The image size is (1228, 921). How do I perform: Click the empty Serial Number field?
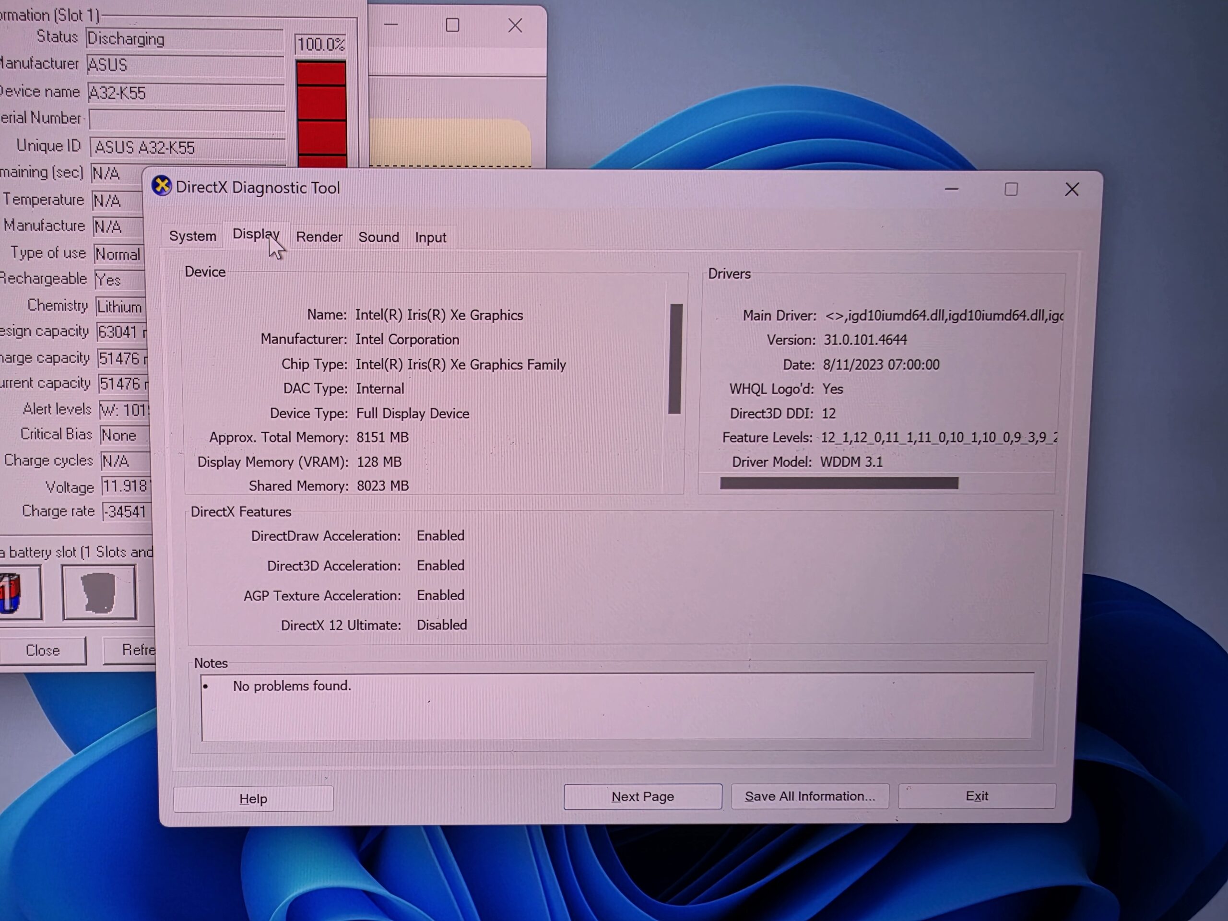187,119
